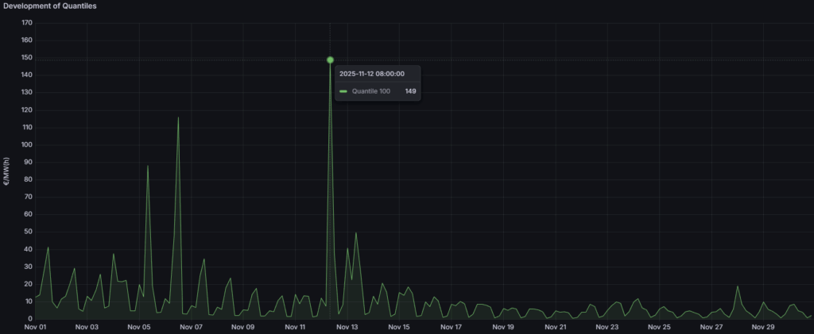Click the 100 y-axis label
814x334 pixels.
click(x=26, y=144)
